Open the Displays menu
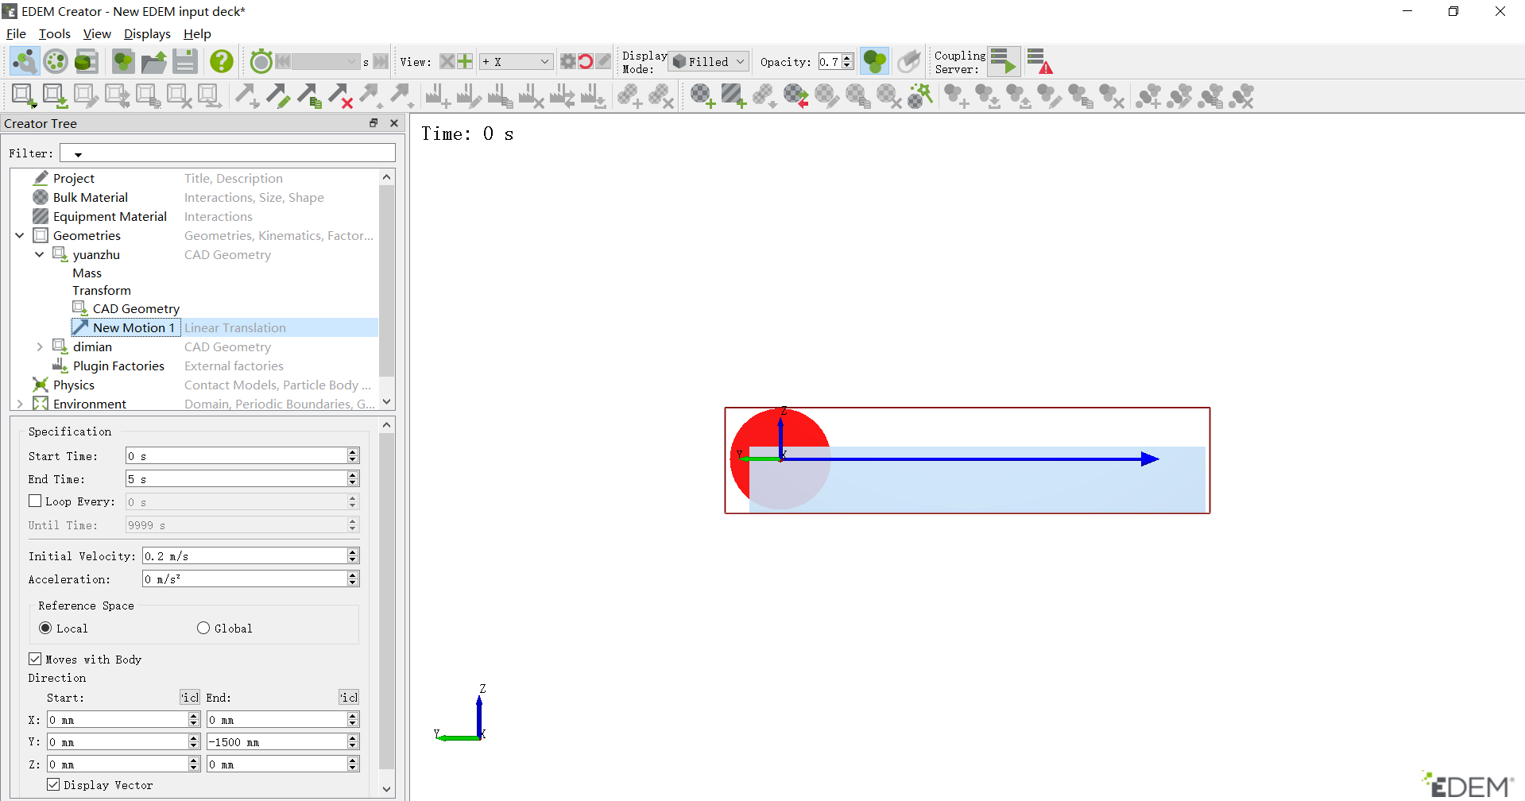The height and width of the screenshot is (801, 1525). [x=147, y=33]
